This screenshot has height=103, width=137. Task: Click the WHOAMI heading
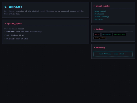point(13,7)
